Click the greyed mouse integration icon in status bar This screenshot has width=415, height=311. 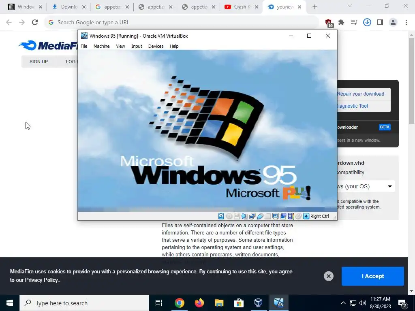(x=299, y=216)
